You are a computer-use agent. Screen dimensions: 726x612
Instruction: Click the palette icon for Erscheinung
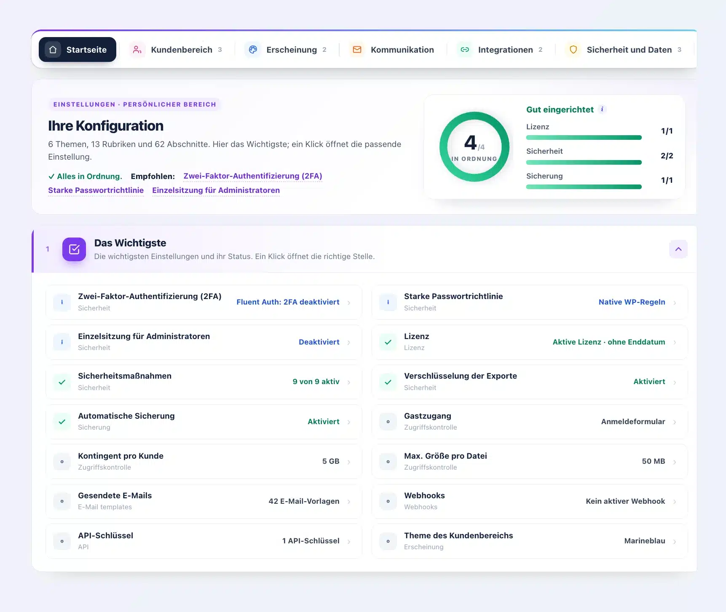253,50
